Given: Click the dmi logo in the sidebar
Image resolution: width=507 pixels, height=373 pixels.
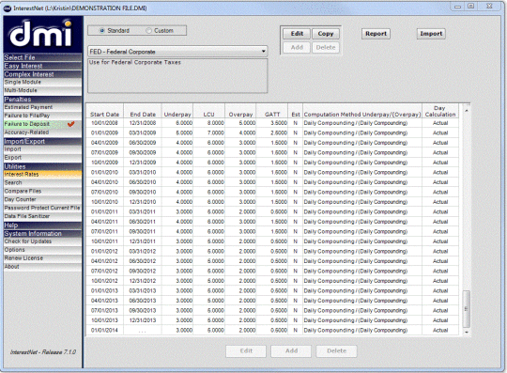Looking at the screenshot, I should pyautogui.click(x=42, y=34).
